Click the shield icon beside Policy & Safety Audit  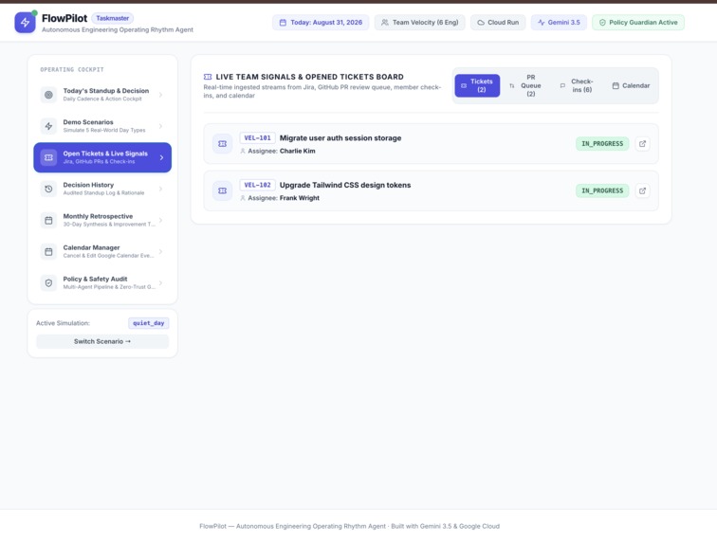coord(48,283)
